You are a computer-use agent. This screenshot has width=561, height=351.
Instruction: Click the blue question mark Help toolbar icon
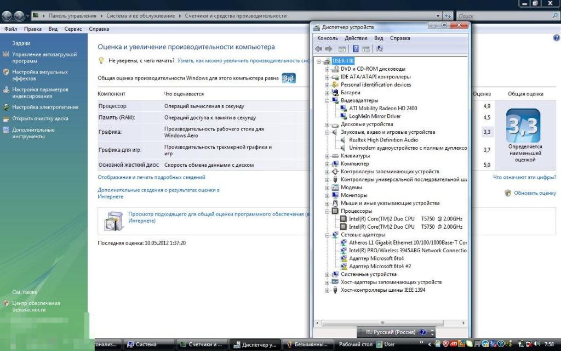[x=356, y=49]
